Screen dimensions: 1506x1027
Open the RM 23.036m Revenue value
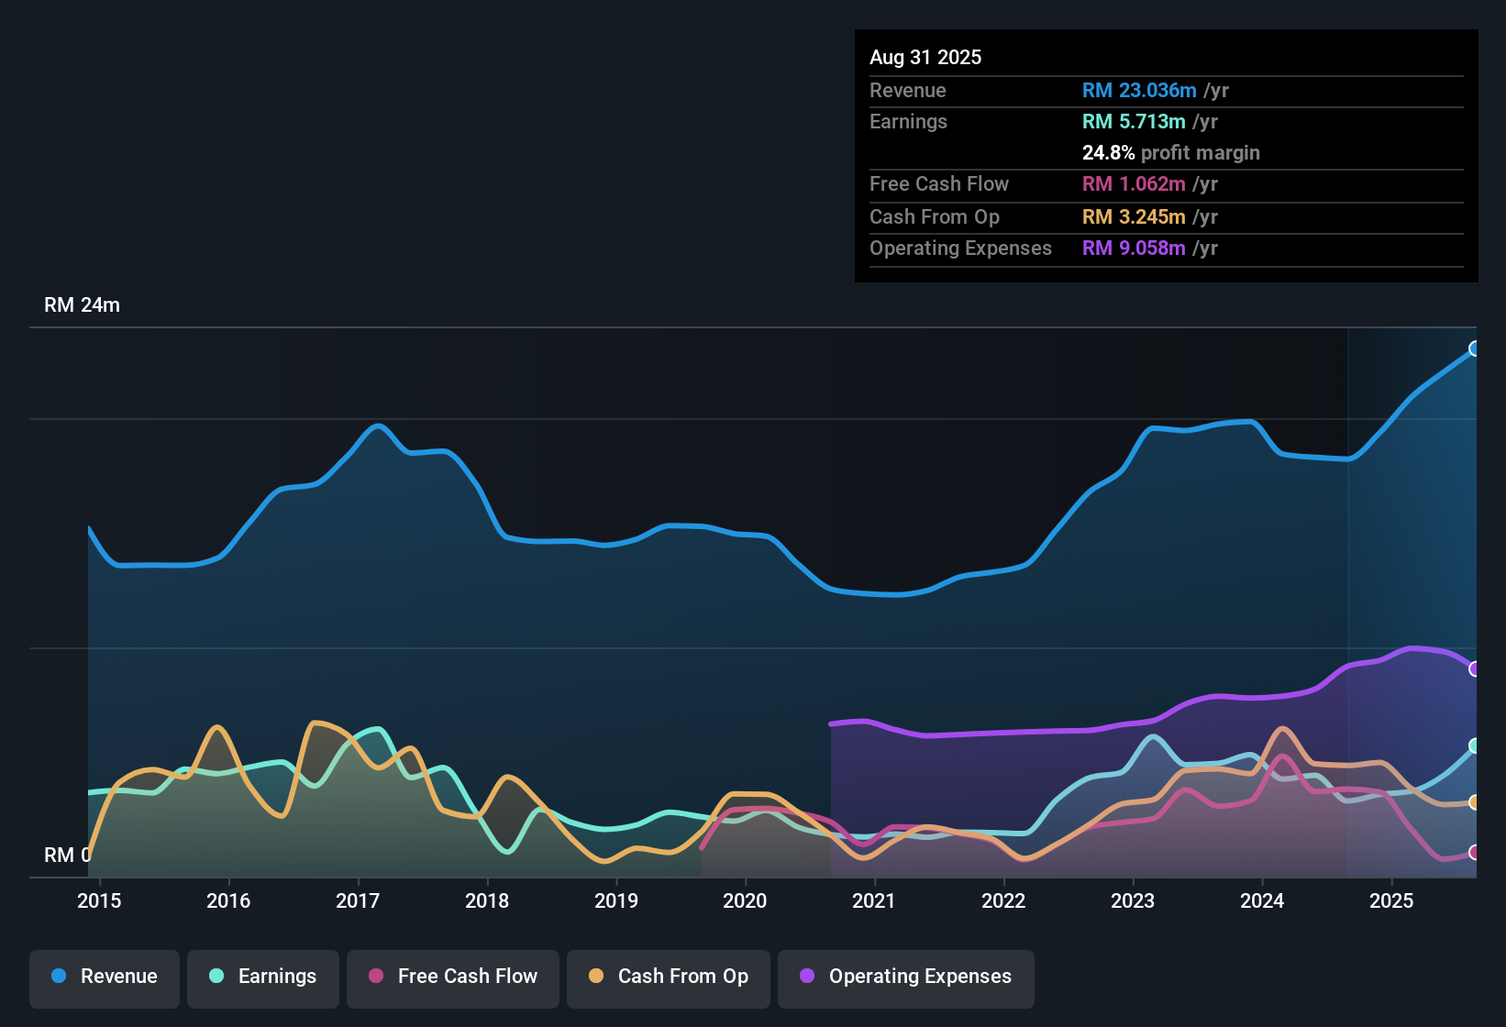[1139, 90]
